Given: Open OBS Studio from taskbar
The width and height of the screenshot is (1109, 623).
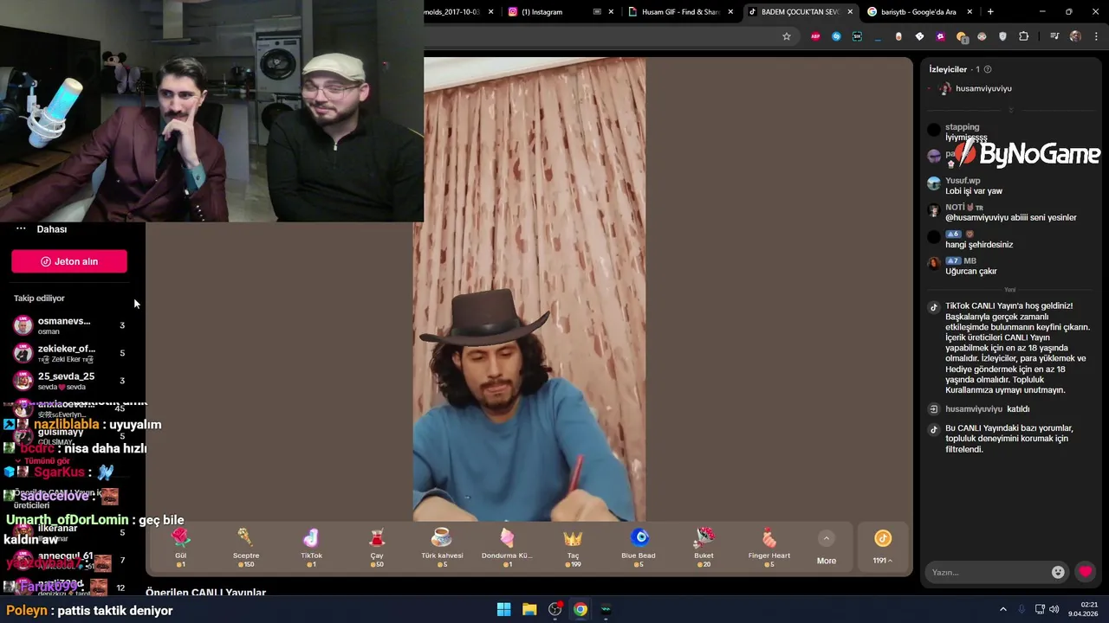Looking at the screenshot, I should click(x=555, y=609).
